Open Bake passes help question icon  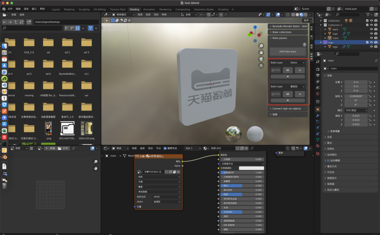tap(304, 45)
